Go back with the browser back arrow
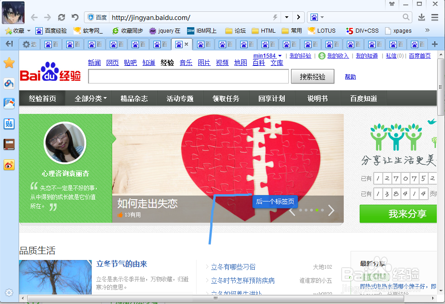 pos(34,18)
